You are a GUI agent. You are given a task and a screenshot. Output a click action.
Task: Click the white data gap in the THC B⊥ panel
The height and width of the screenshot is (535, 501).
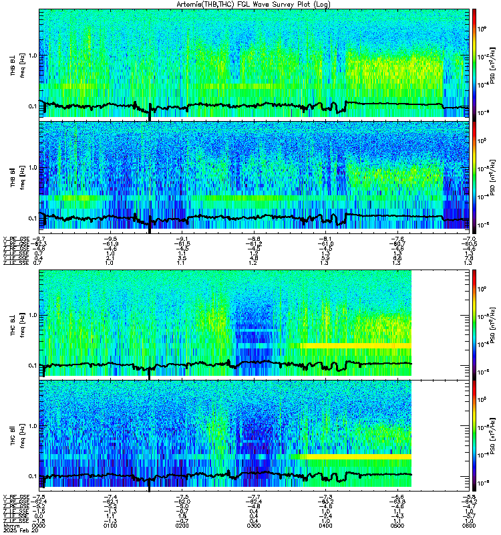coord(440,324)
